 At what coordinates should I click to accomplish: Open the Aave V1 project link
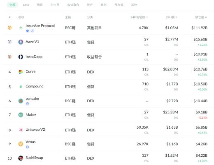32,42
